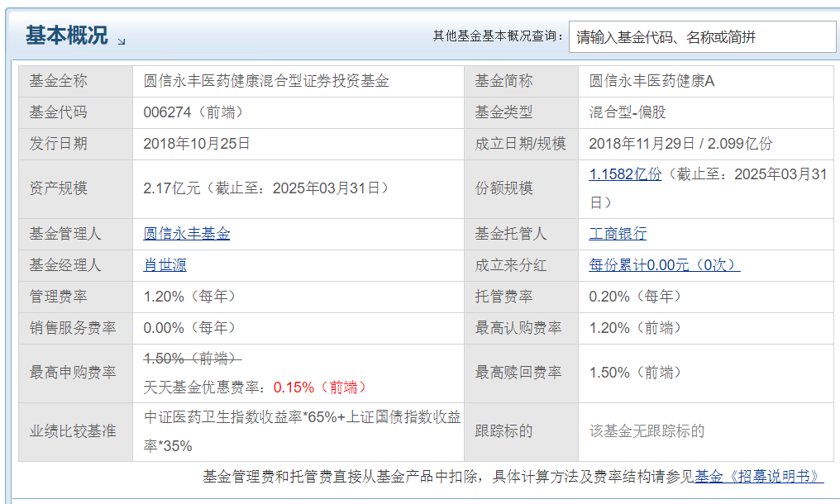This screenshot has width=840, height=504.
Task: Select the 份额规模 label cell
Action: coord(521,188)
